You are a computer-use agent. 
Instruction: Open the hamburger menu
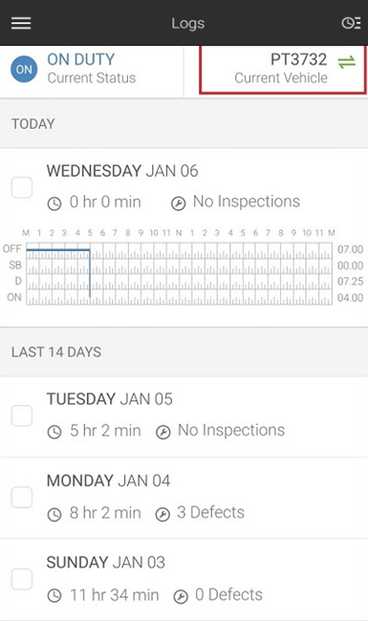click(21, 23)
